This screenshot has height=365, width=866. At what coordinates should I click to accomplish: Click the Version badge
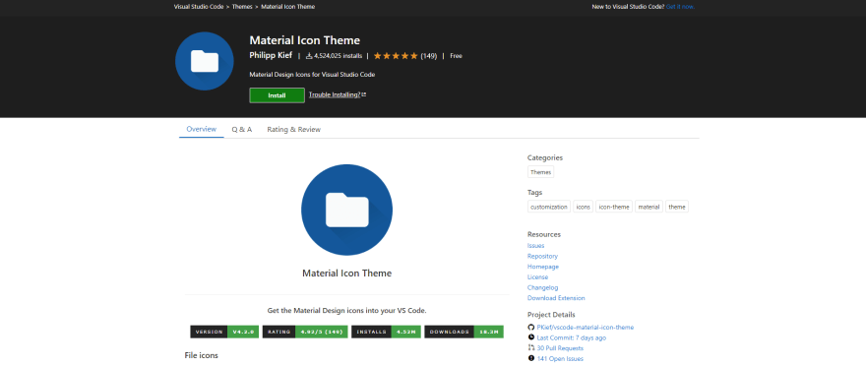click(x=224, y=332)
